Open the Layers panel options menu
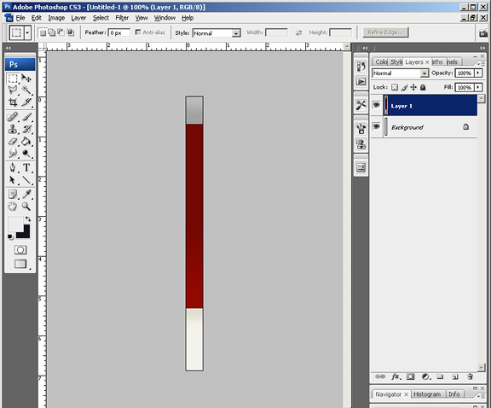Viewport: 491px width, 408px height. pos(482,63)
